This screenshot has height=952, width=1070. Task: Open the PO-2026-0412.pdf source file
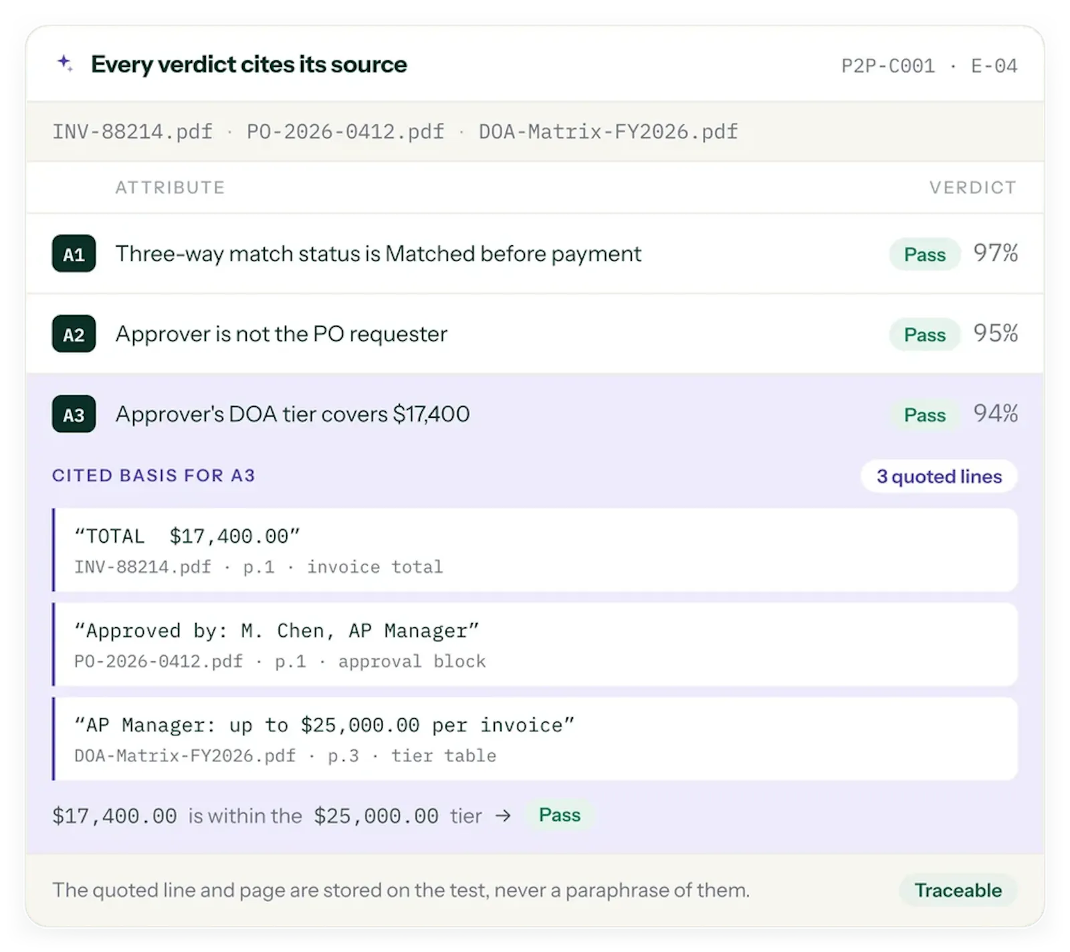click(345, 131)
